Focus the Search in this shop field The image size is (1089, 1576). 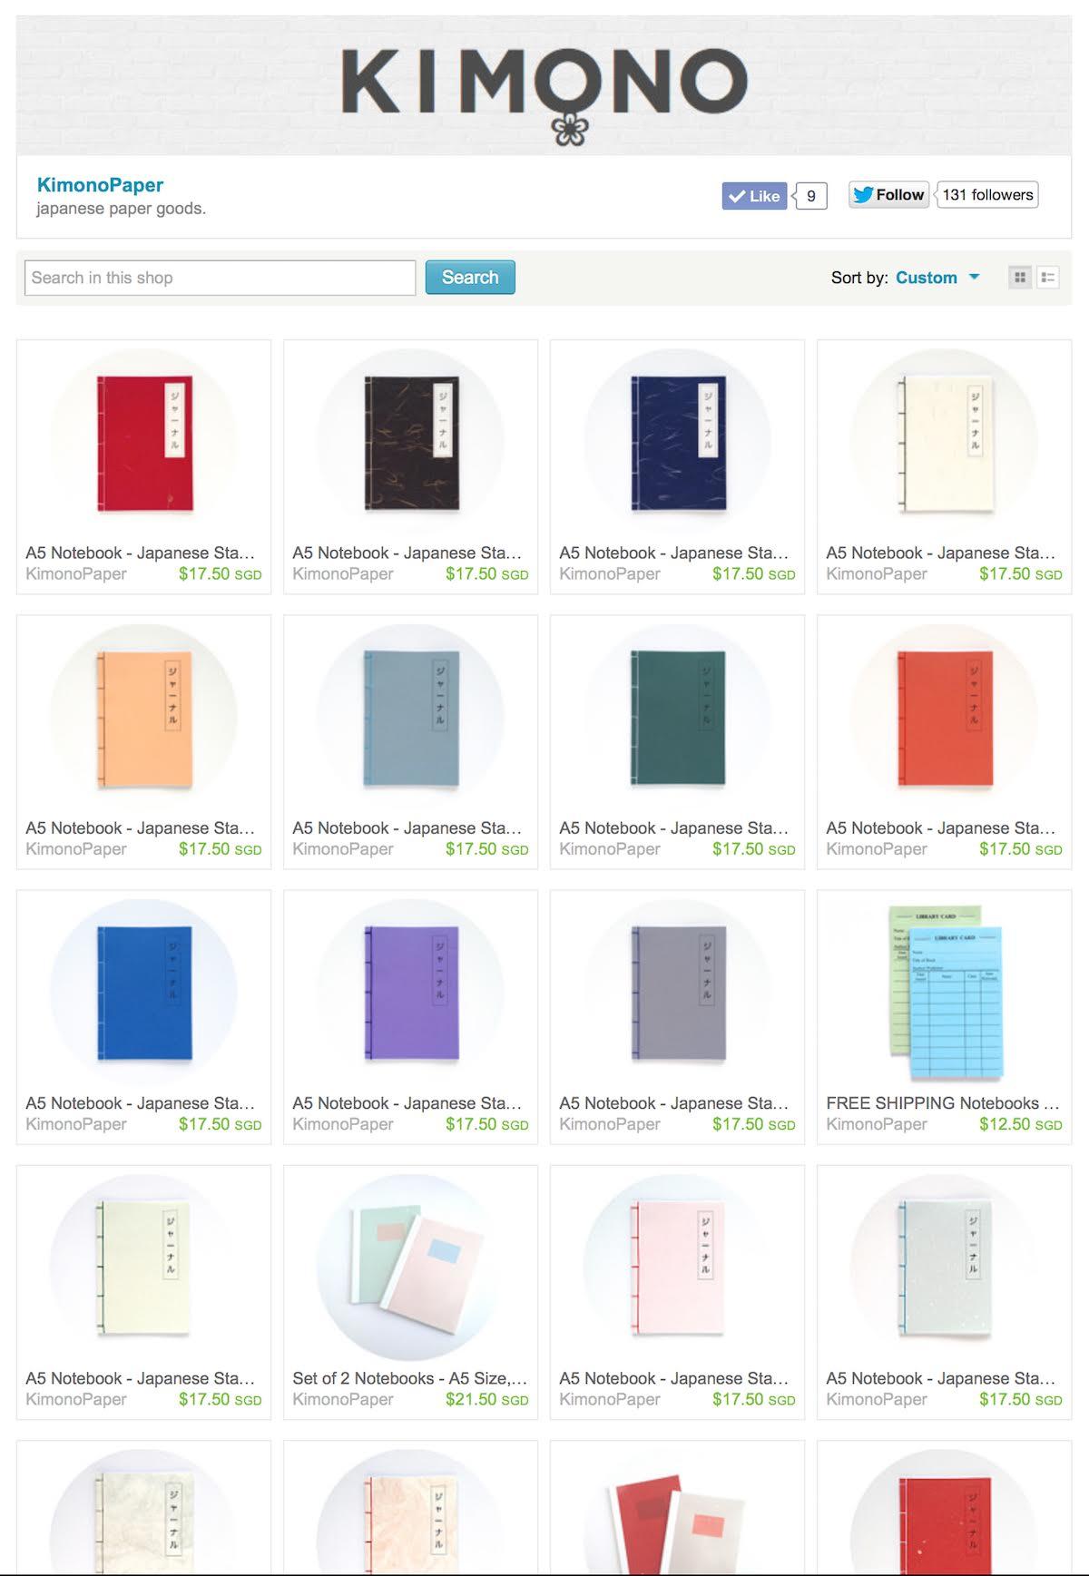pos(221,278)
